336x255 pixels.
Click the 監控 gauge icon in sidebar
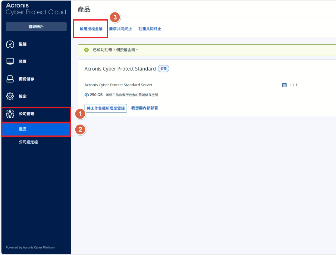coord(10,44)
